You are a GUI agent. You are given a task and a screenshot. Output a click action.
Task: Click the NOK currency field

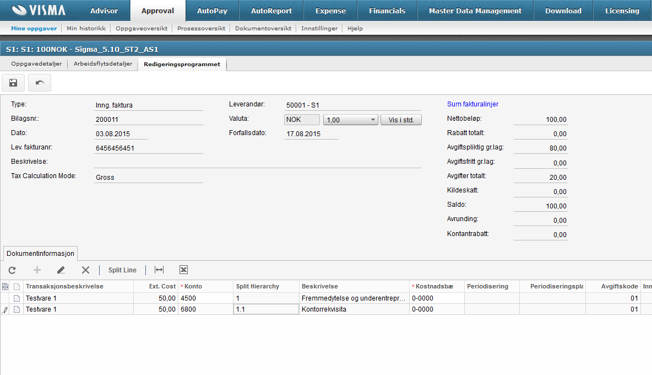coord(302,120)
